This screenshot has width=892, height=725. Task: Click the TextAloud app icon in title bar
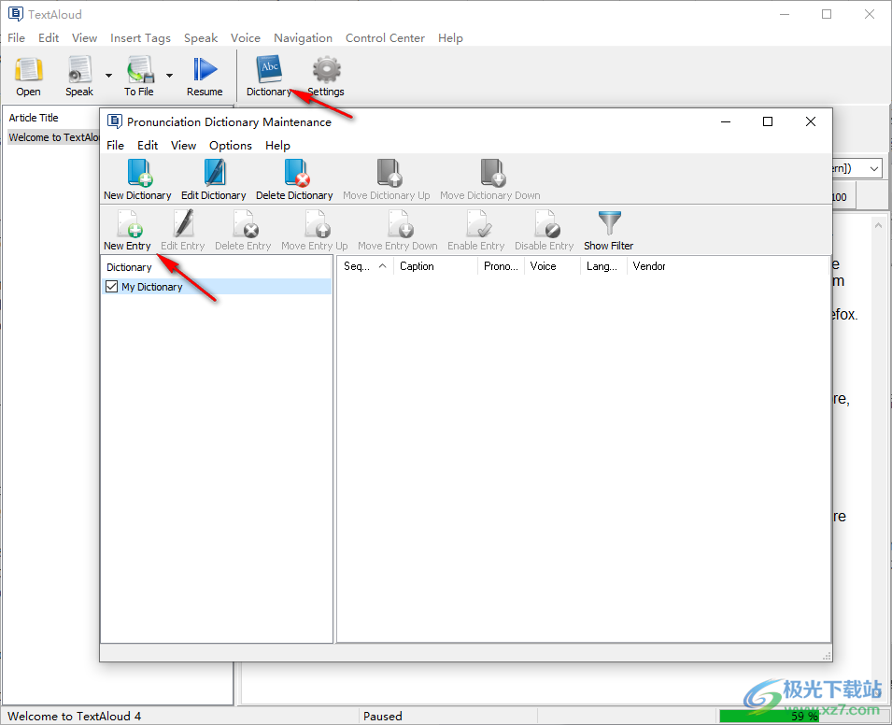15,14
